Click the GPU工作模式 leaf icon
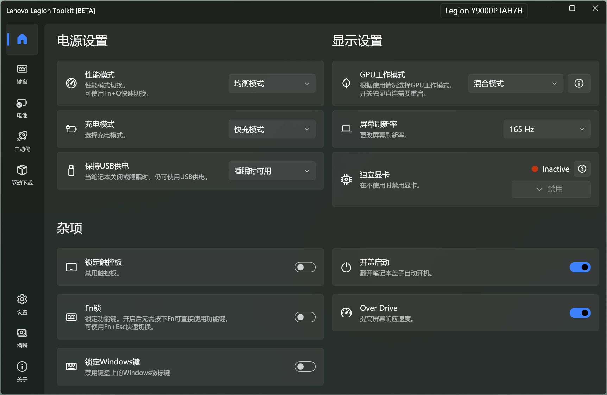 346,83
